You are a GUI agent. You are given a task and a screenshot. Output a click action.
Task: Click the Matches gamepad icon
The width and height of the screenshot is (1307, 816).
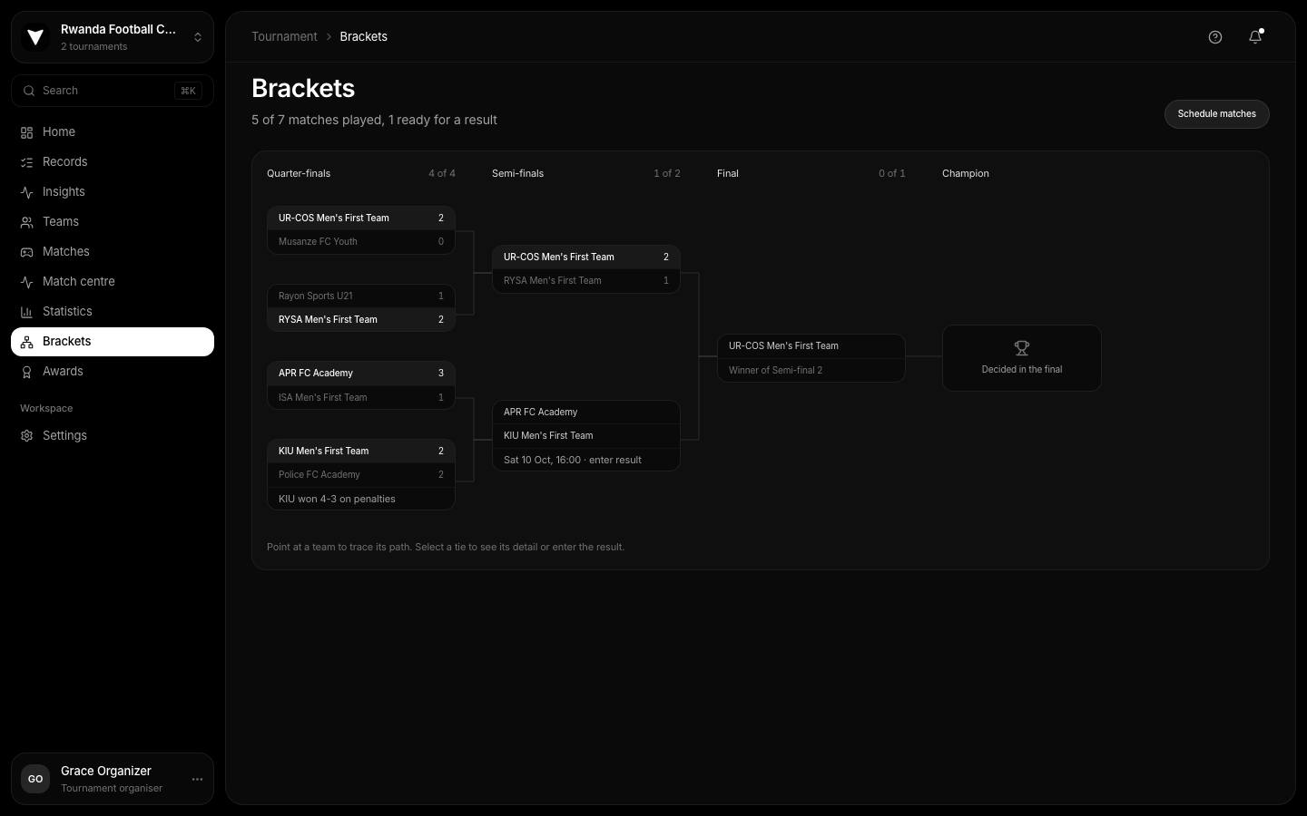click(x=27, y=252)
